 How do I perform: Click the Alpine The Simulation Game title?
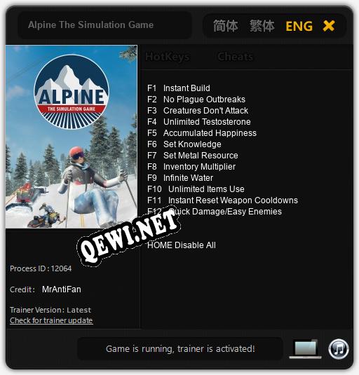click(90, 25)
